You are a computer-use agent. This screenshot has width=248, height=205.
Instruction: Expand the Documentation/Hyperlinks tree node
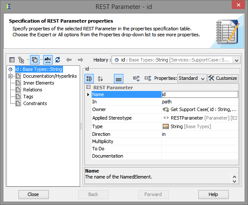[x=10, y=76]
